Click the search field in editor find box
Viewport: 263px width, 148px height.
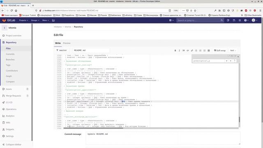click(x=208, y=61)
